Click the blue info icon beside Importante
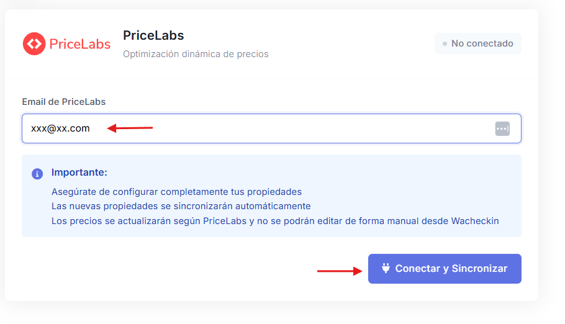Screen dimensions: 565x324 [37, 173]
